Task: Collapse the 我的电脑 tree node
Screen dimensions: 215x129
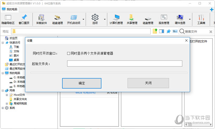Action: [x=3, y=73]
